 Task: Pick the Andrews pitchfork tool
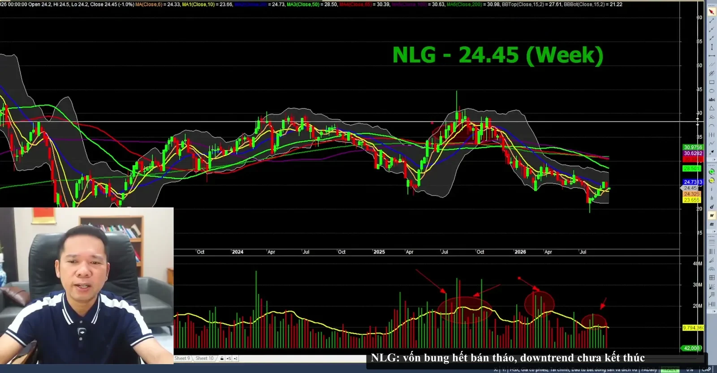(x=712, y=117)
